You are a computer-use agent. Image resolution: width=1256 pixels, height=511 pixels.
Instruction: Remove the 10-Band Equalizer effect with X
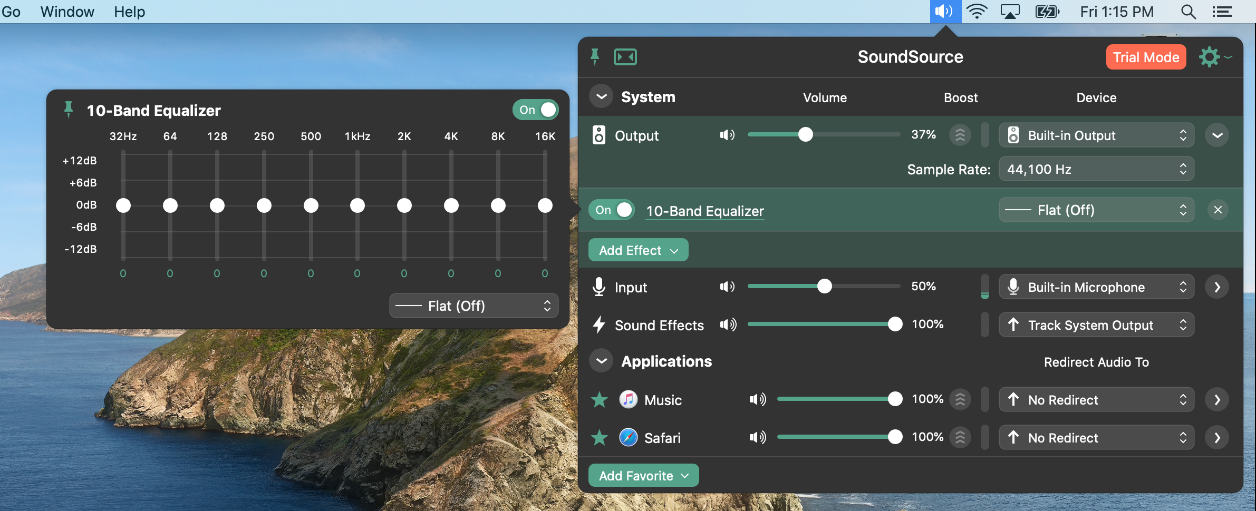point(1218,210)
